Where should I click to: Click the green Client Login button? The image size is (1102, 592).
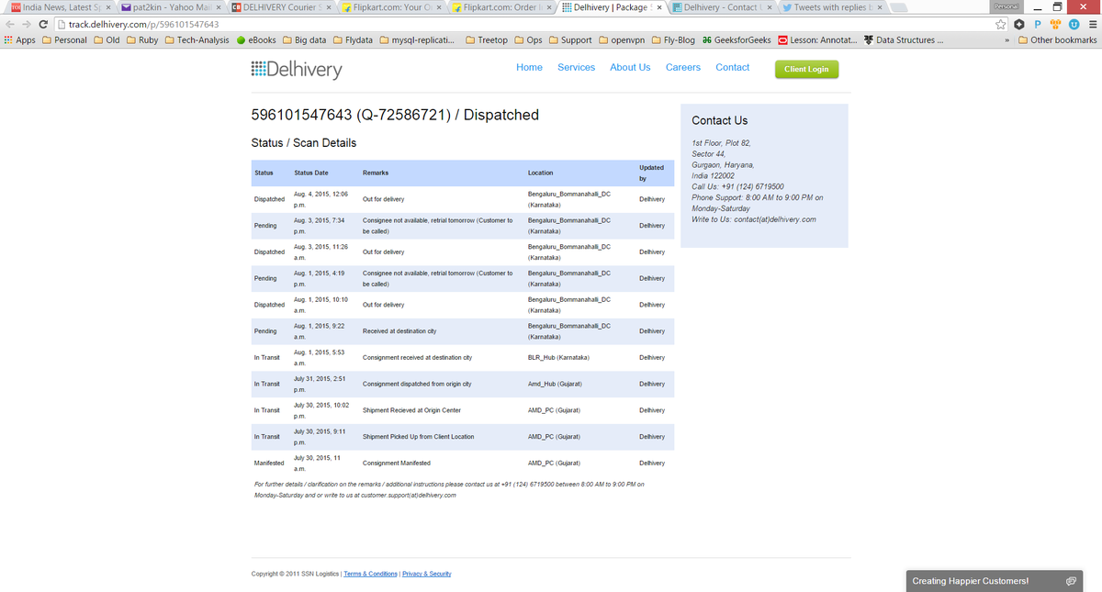(806, 69)
